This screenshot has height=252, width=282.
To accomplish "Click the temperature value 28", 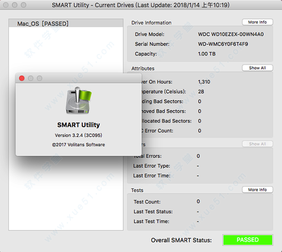I will click(x=201, y=92).
